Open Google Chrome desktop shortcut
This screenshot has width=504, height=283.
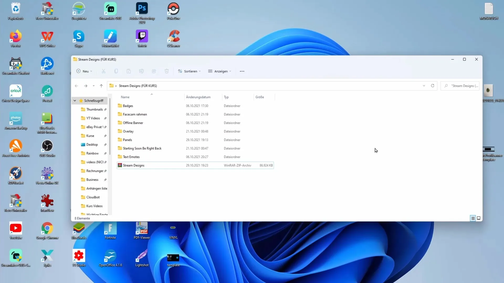tap(47, 231)
